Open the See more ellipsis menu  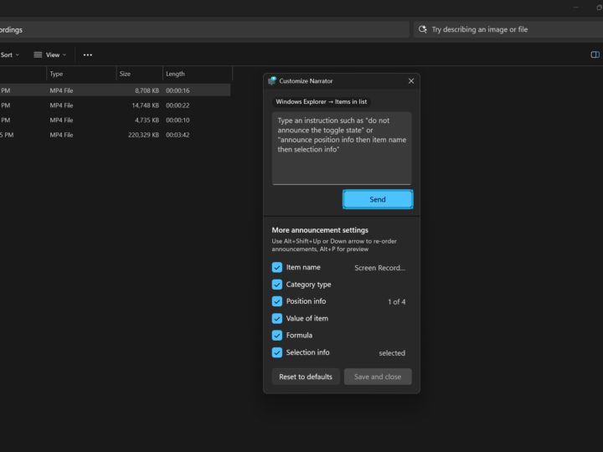click(88, 54)
